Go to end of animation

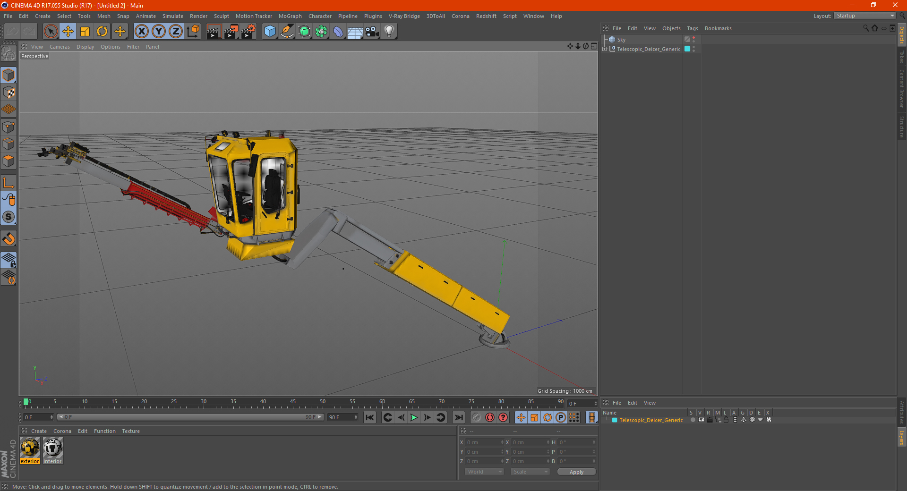(458, 417)
